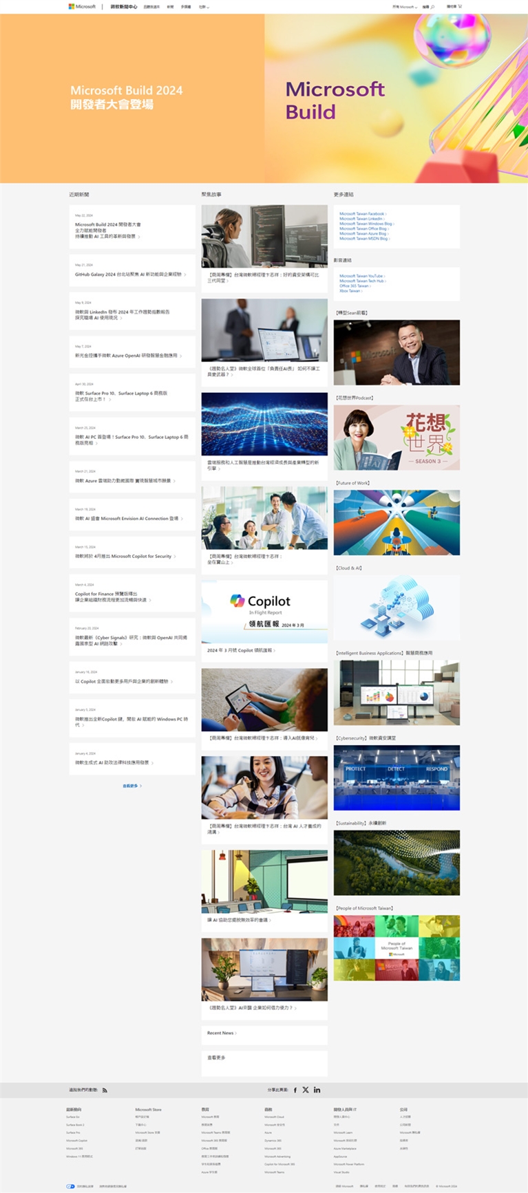
Task: Share this page via X icon
Action: 306,1090
